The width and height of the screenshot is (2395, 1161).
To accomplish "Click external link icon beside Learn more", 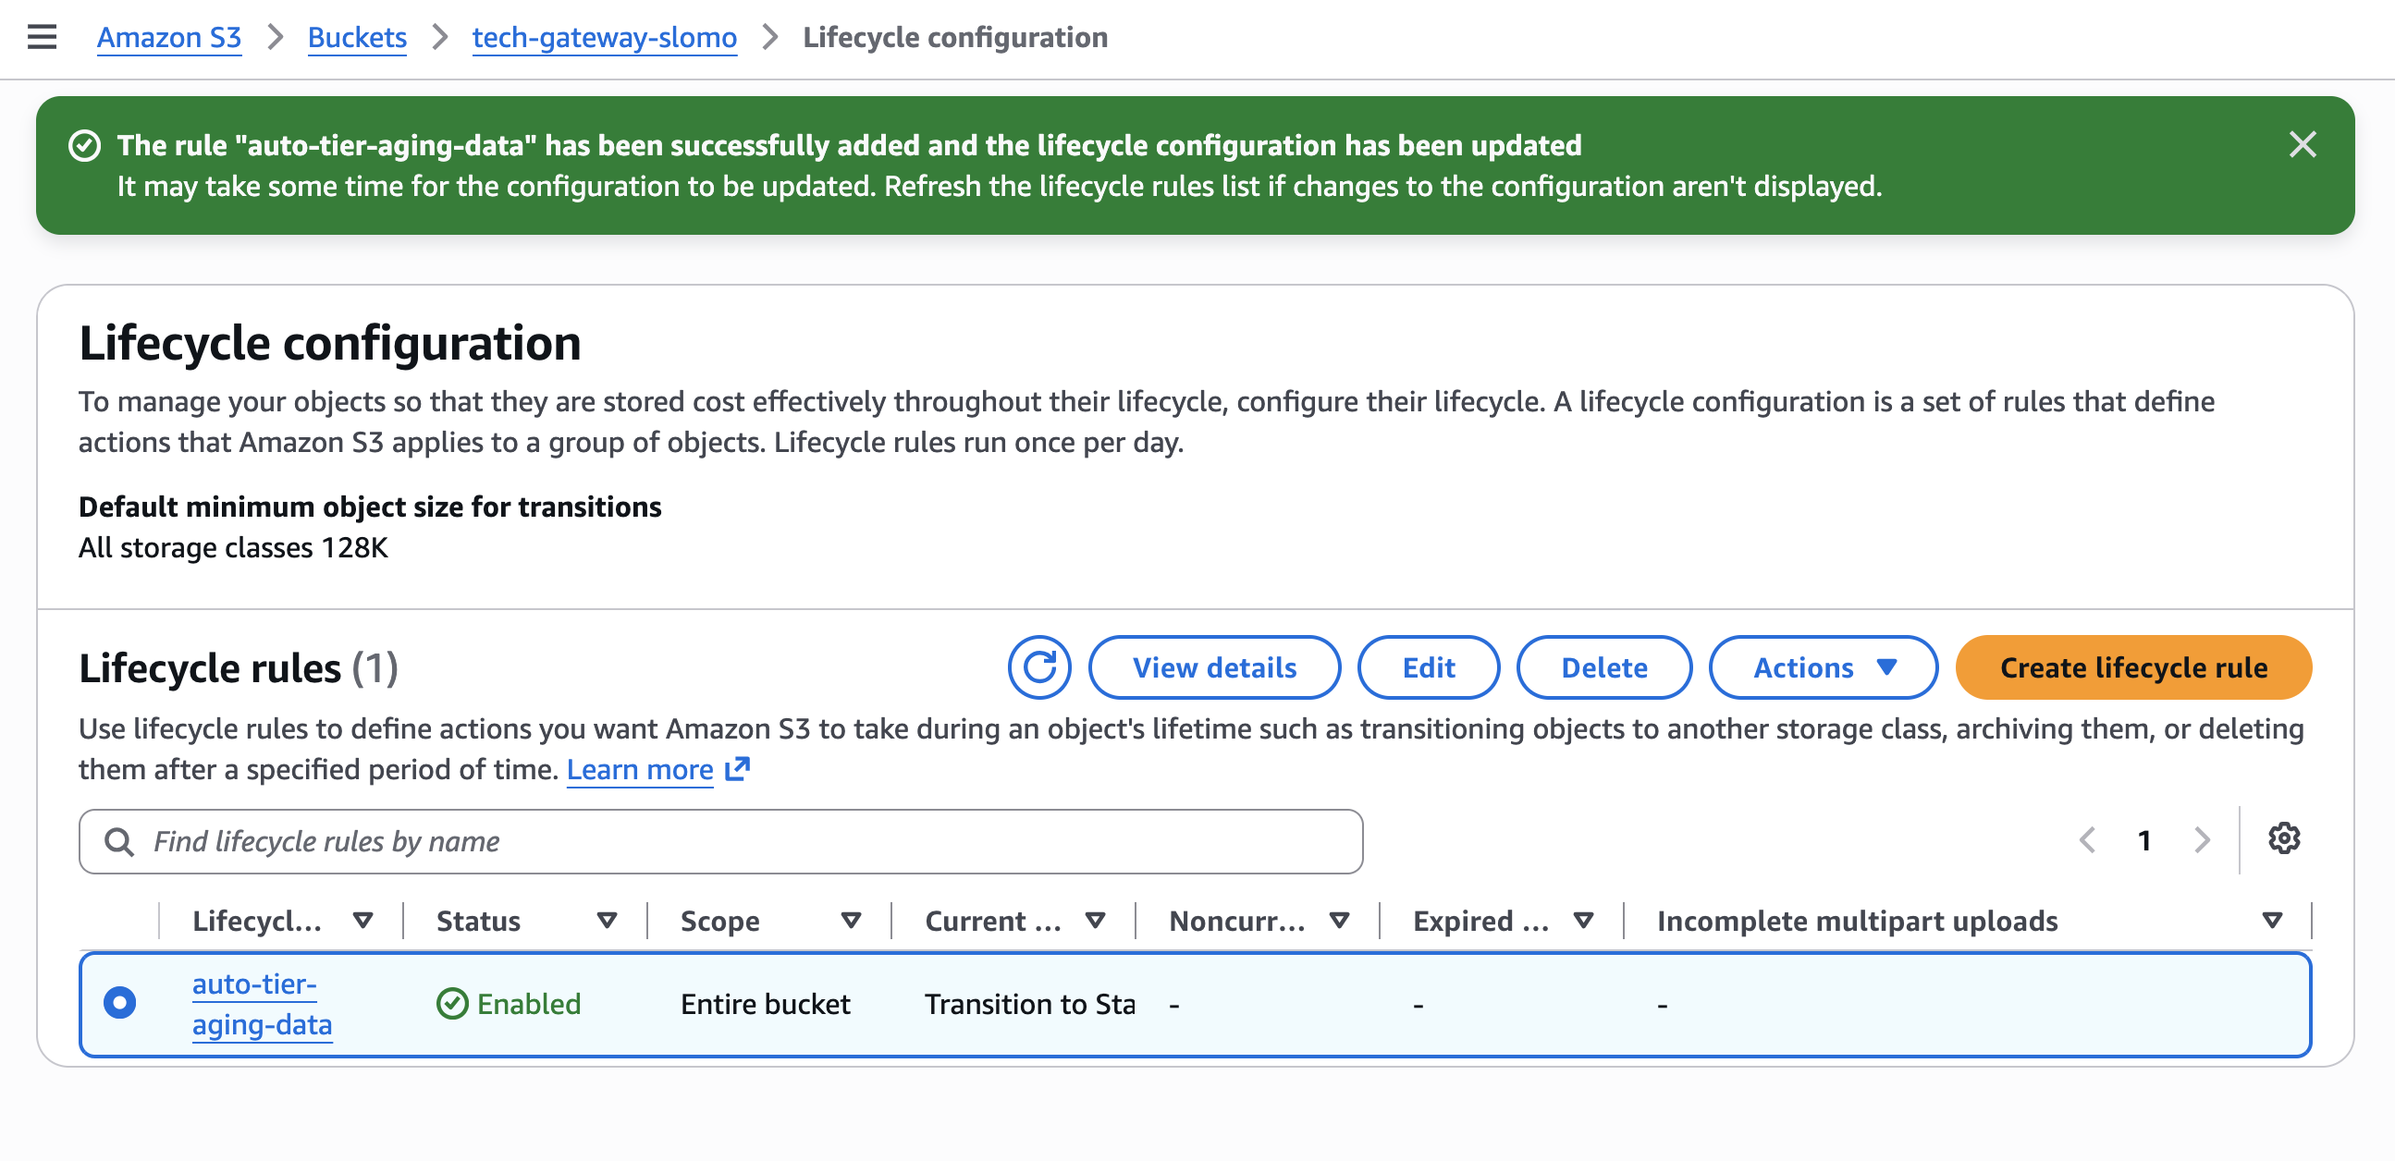I will 737,769.
